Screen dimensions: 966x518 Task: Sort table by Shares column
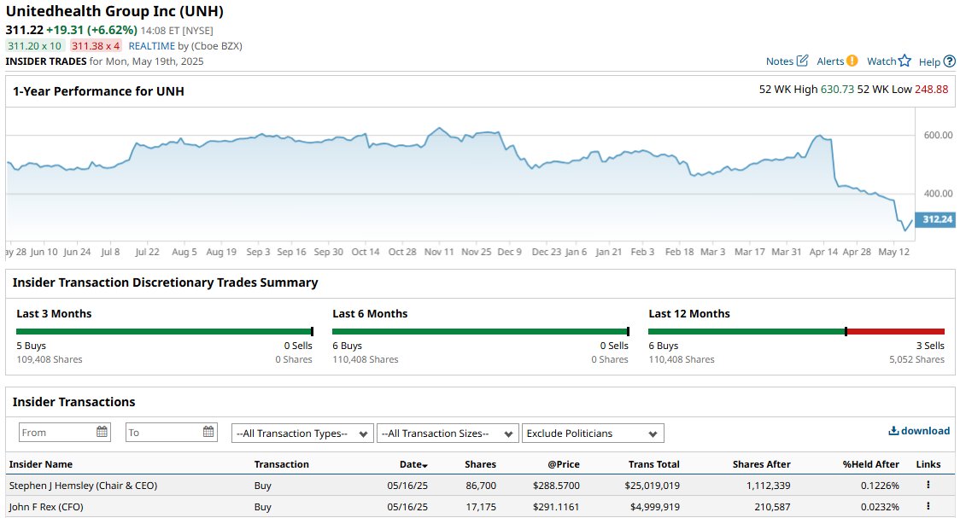[x=480, y=464]
